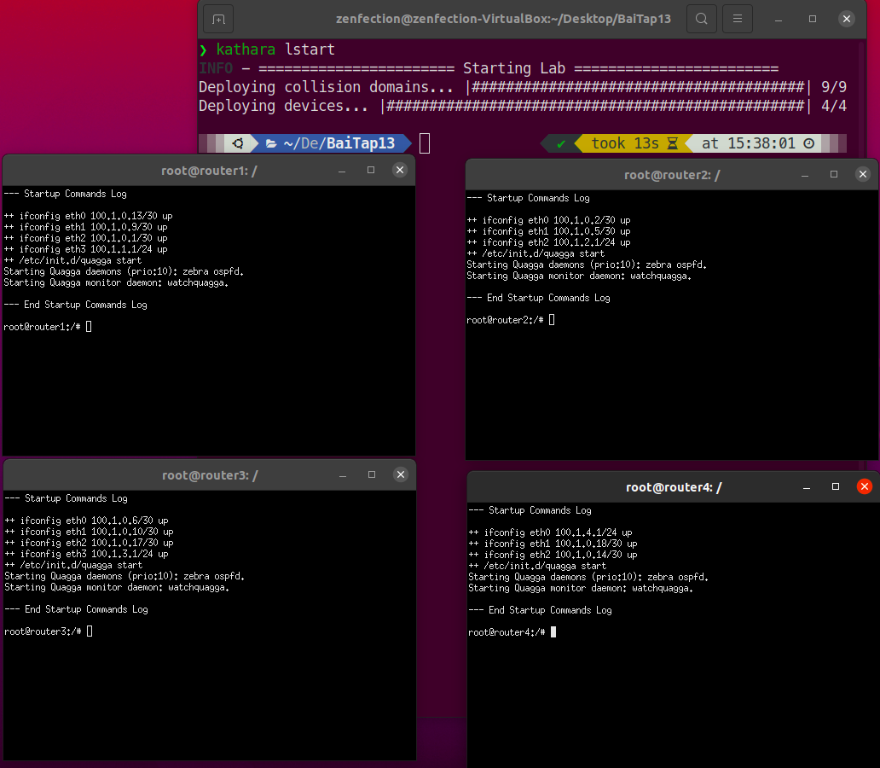Screen dimensions: 880x768
Task: Click router1 'ifconfig eth2 100.1.0.1/30 up' line
Action: point(86,238)
